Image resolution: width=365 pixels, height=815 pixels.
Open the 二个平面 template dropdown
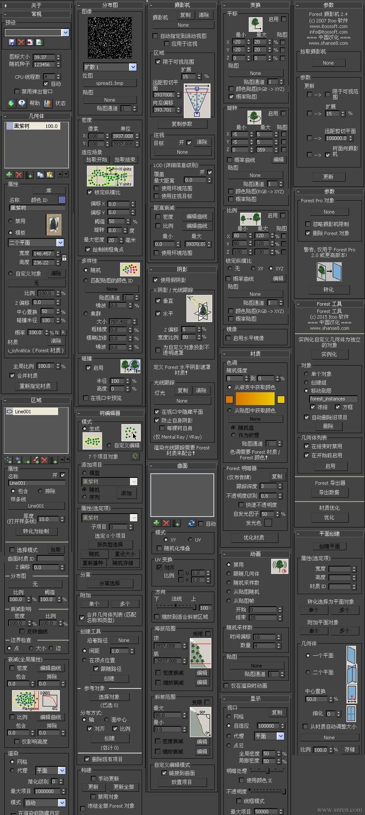tap(60, 242)
